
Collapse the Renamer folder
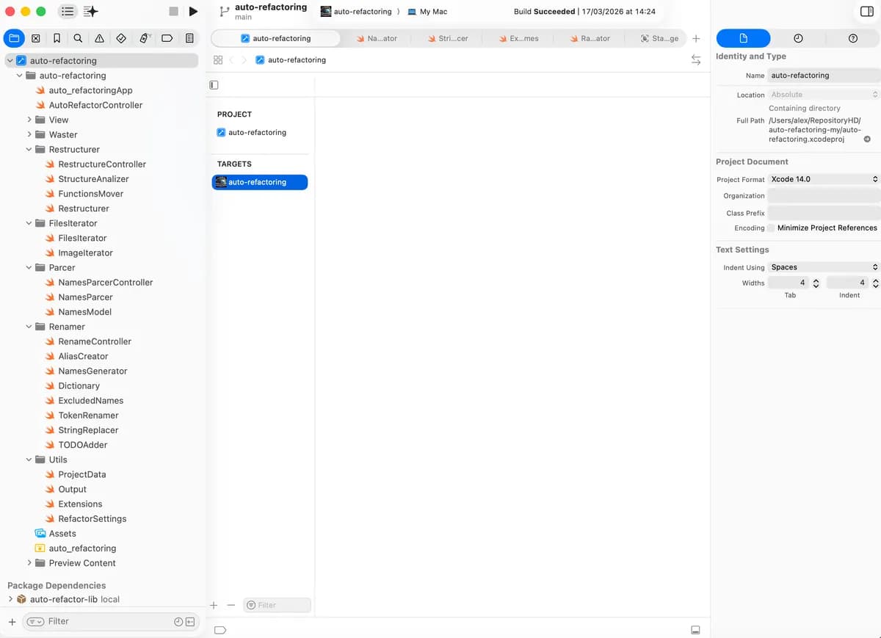pyautogui.click(x=29, y=327)
